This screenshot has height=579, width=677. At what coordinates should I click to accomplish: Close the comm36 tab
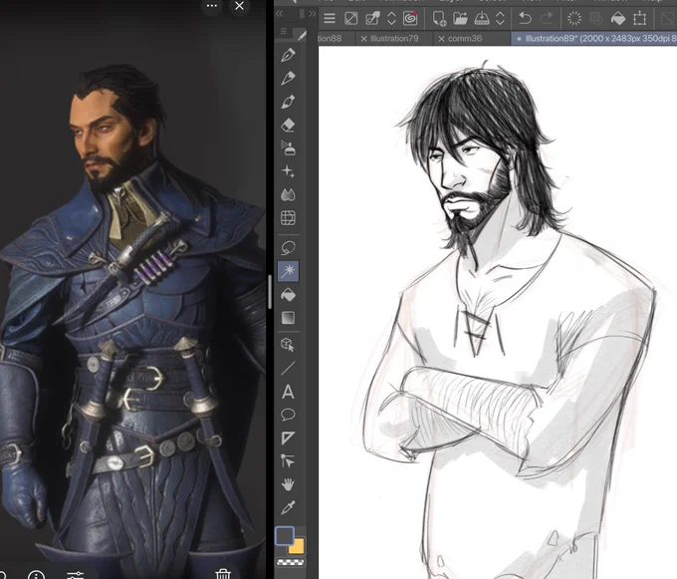[x=441, y=39]
